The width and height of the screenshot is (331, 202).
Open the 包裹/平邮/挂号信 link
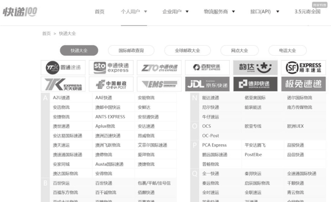coord(154,183)
